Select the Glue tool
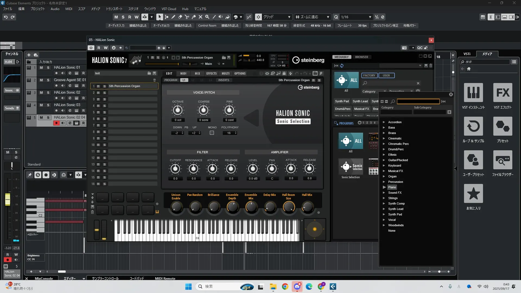The height and width of the screenshot is (293, 521). click(x=194, y=17)
